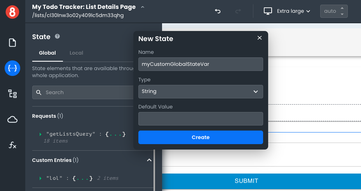Expand the "lol" custom entry

(40, 178)
